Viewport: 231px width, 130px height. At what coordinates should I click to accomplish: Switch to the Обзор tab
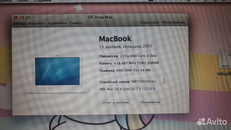[x=20, y=23]
